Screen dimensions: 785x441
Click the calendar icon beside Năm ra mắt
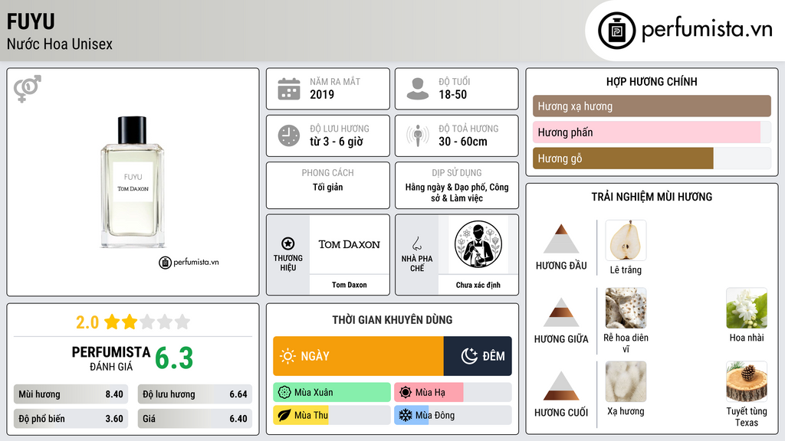click(x=289, y=89)
